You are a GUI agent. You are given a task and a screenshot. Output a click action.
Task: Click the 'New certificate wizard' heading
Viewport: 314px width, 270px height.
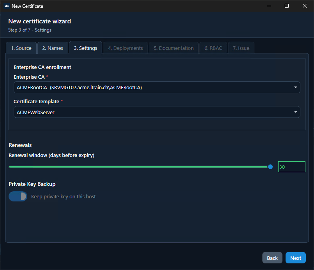point(40,21)
